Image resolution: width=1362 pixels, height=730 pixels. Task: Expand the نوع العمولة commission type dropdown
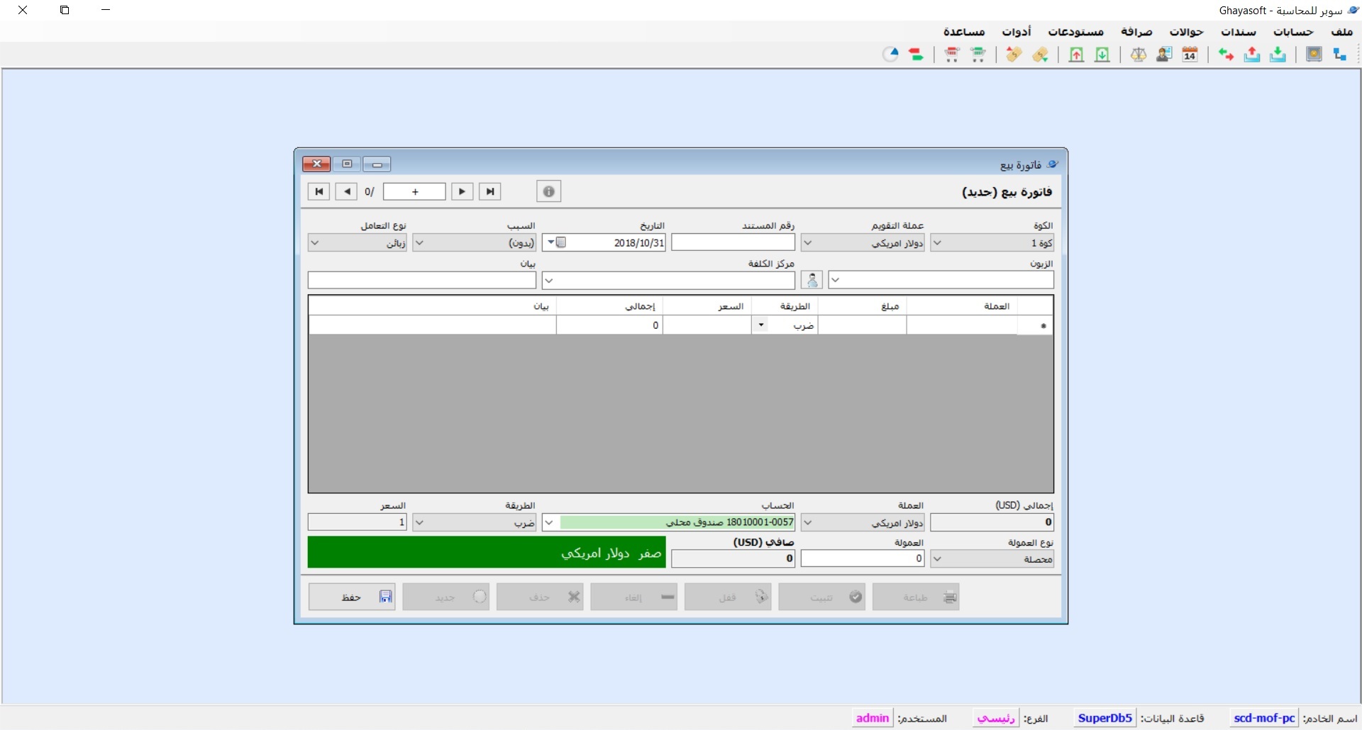[x=937, y=559]
